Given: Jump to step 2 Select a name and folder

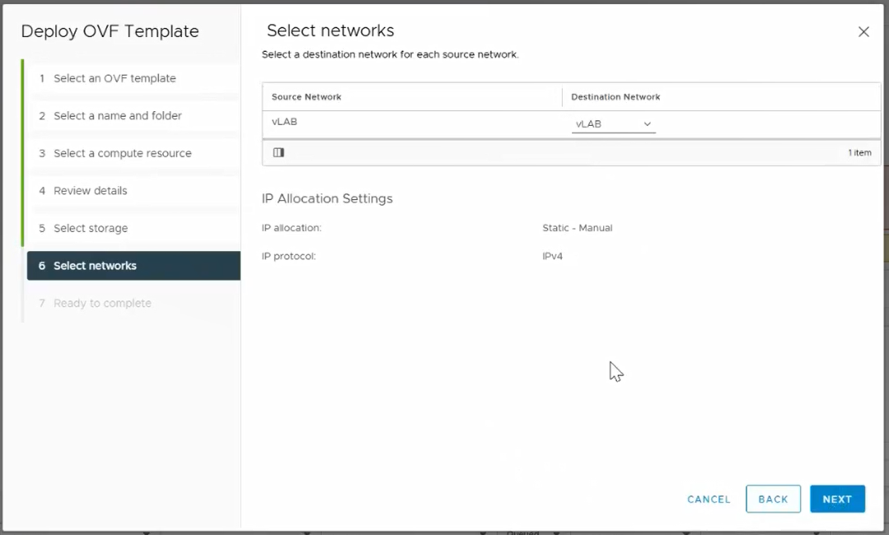Looking at the screenshot, I should click(x=118, y=116).
